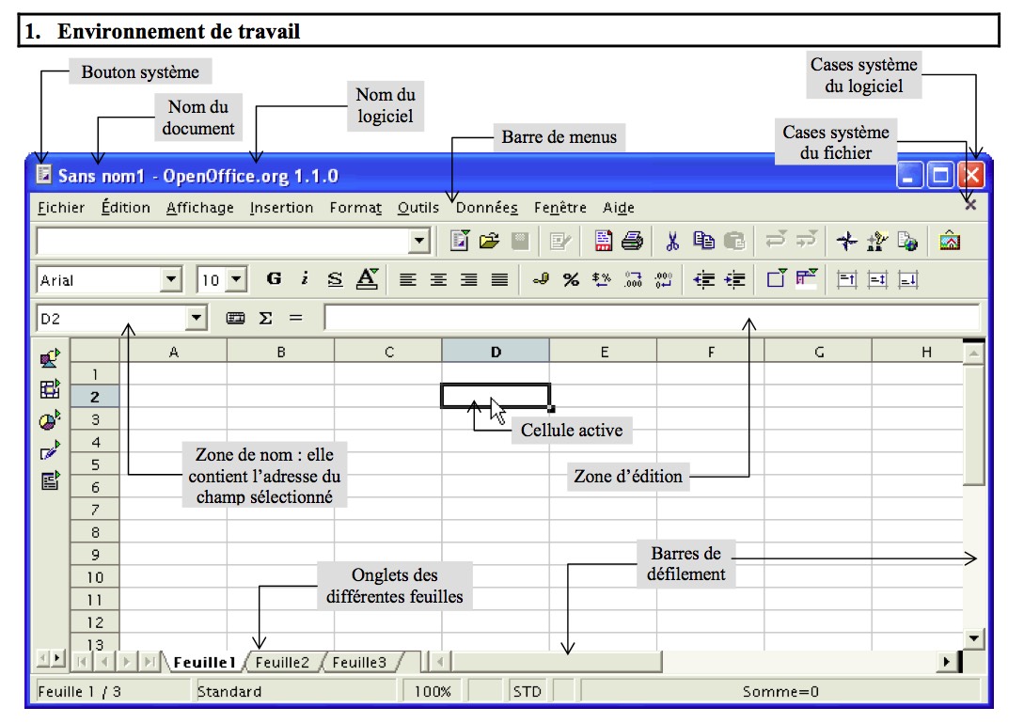The height and width of the screenshot is (723, 1024).
Task: Open the Hyperlink dialog icon
Action: point(907,241)
